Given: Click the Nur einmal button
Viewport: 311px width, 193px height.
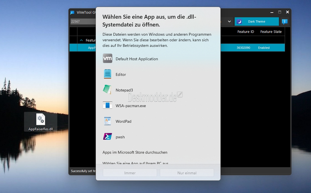Looking at the screenshot, I should coord(187,173).
